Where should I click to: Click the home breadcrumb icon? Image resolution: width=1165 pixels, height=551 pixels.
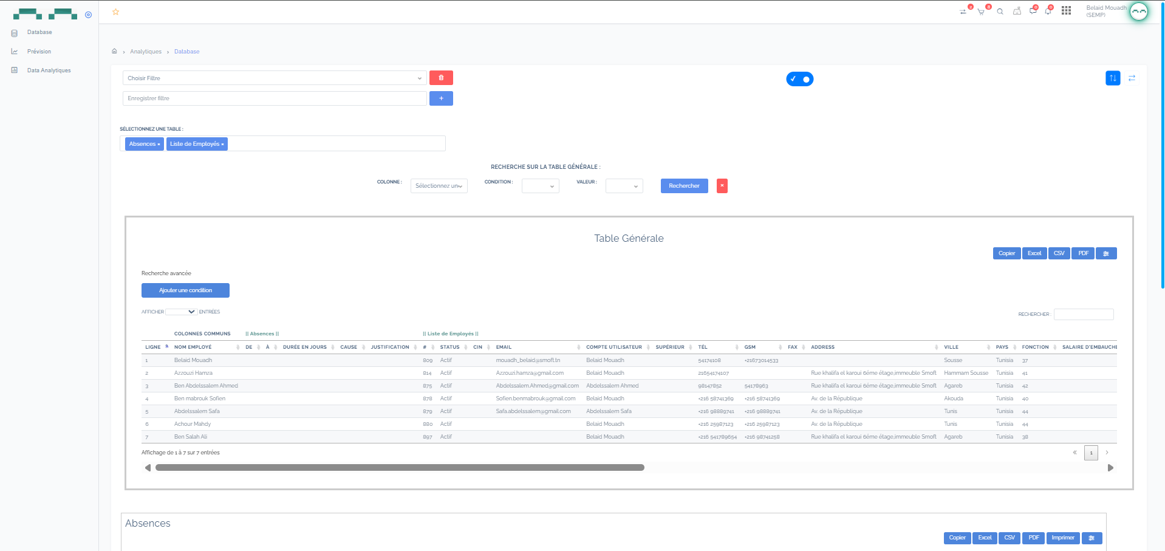[114, 51]
